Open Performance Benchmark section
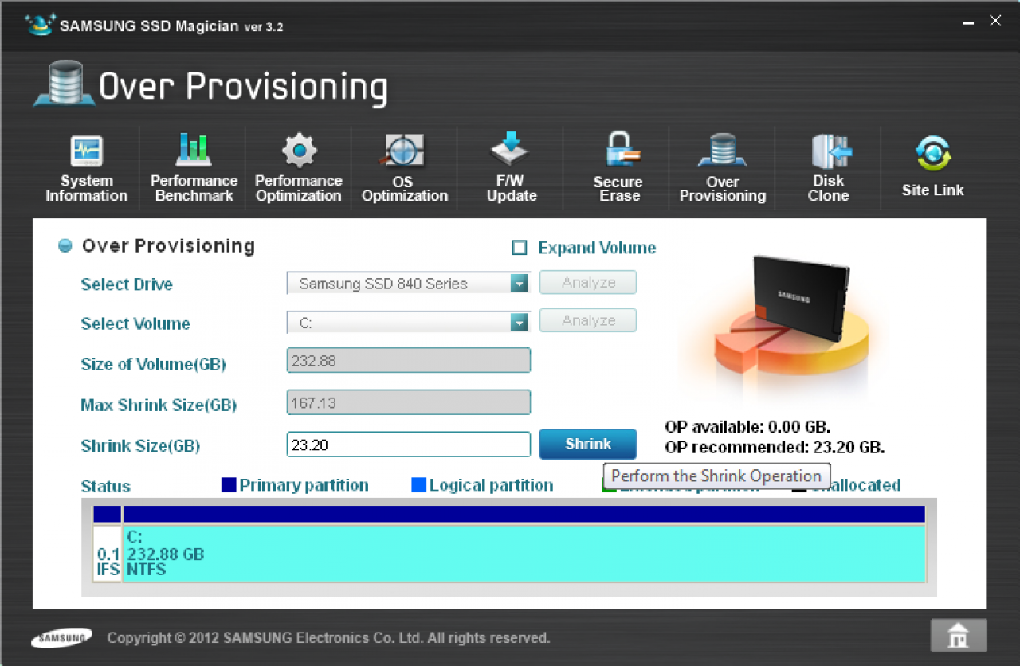Image resolution: width=1020 pixels, height=666 pixels. click(194, 168)
